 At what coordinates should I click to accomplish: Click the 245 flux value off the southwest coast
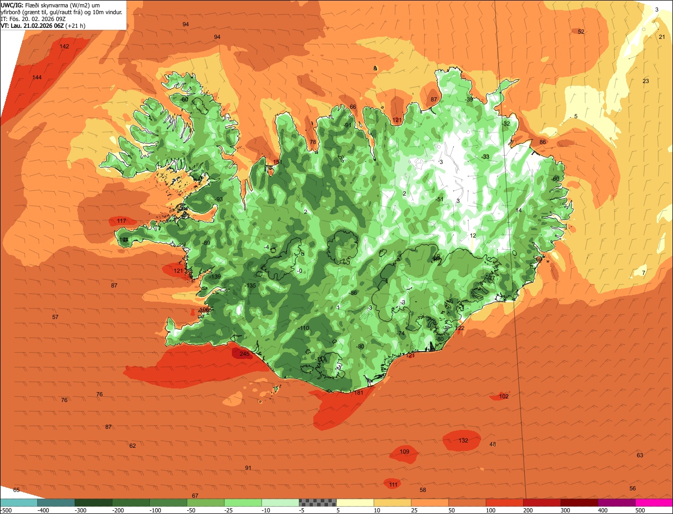click(244, 354)
